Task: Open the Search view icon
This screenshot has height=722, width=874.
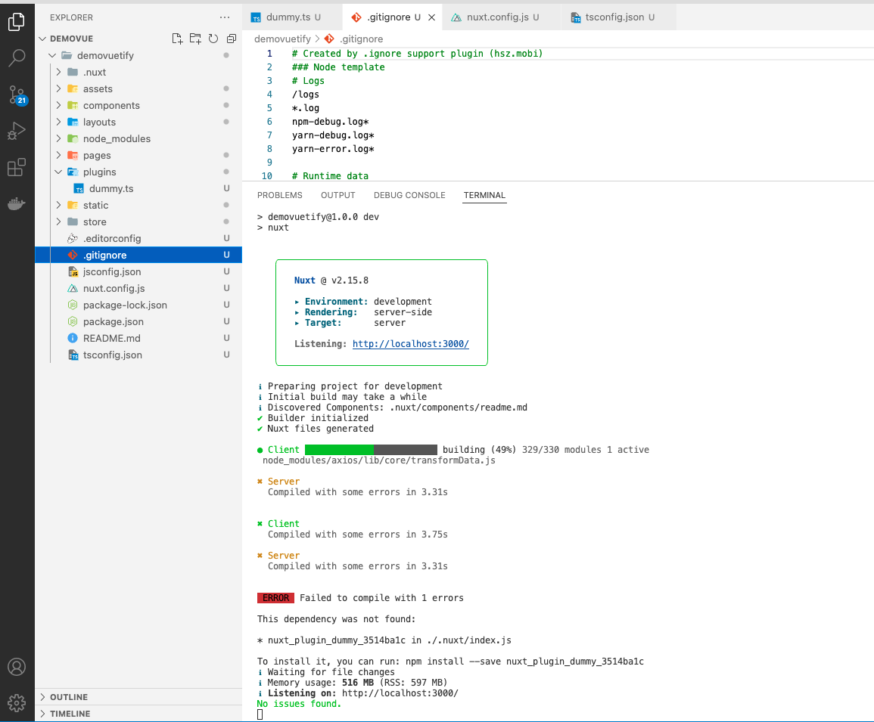Action: click(x=17, y=57)
